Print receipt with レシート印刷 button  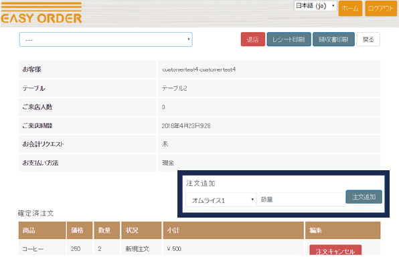tap(289, 39)
